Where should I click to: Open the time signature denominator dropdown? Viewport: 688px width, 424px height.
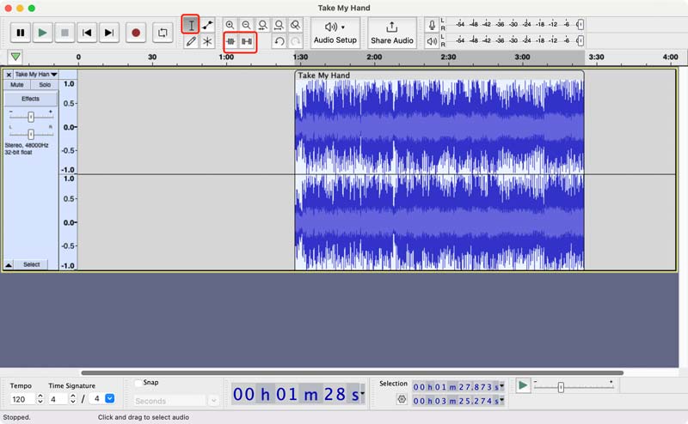(110, 398)
